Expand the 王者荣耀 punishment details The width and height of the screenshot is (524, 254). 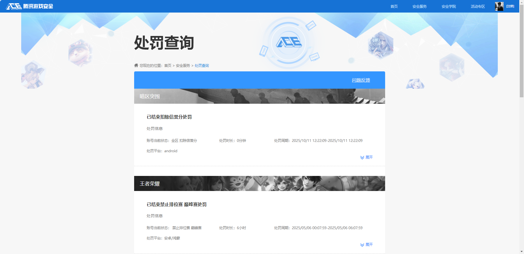(x=366, y=245)
